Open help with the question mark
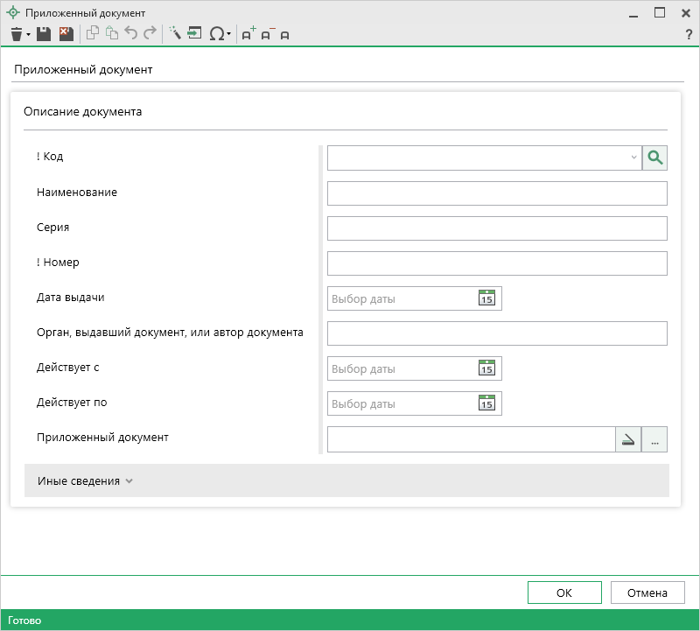The height and width of the screenshot is (631, 700). 689,34
